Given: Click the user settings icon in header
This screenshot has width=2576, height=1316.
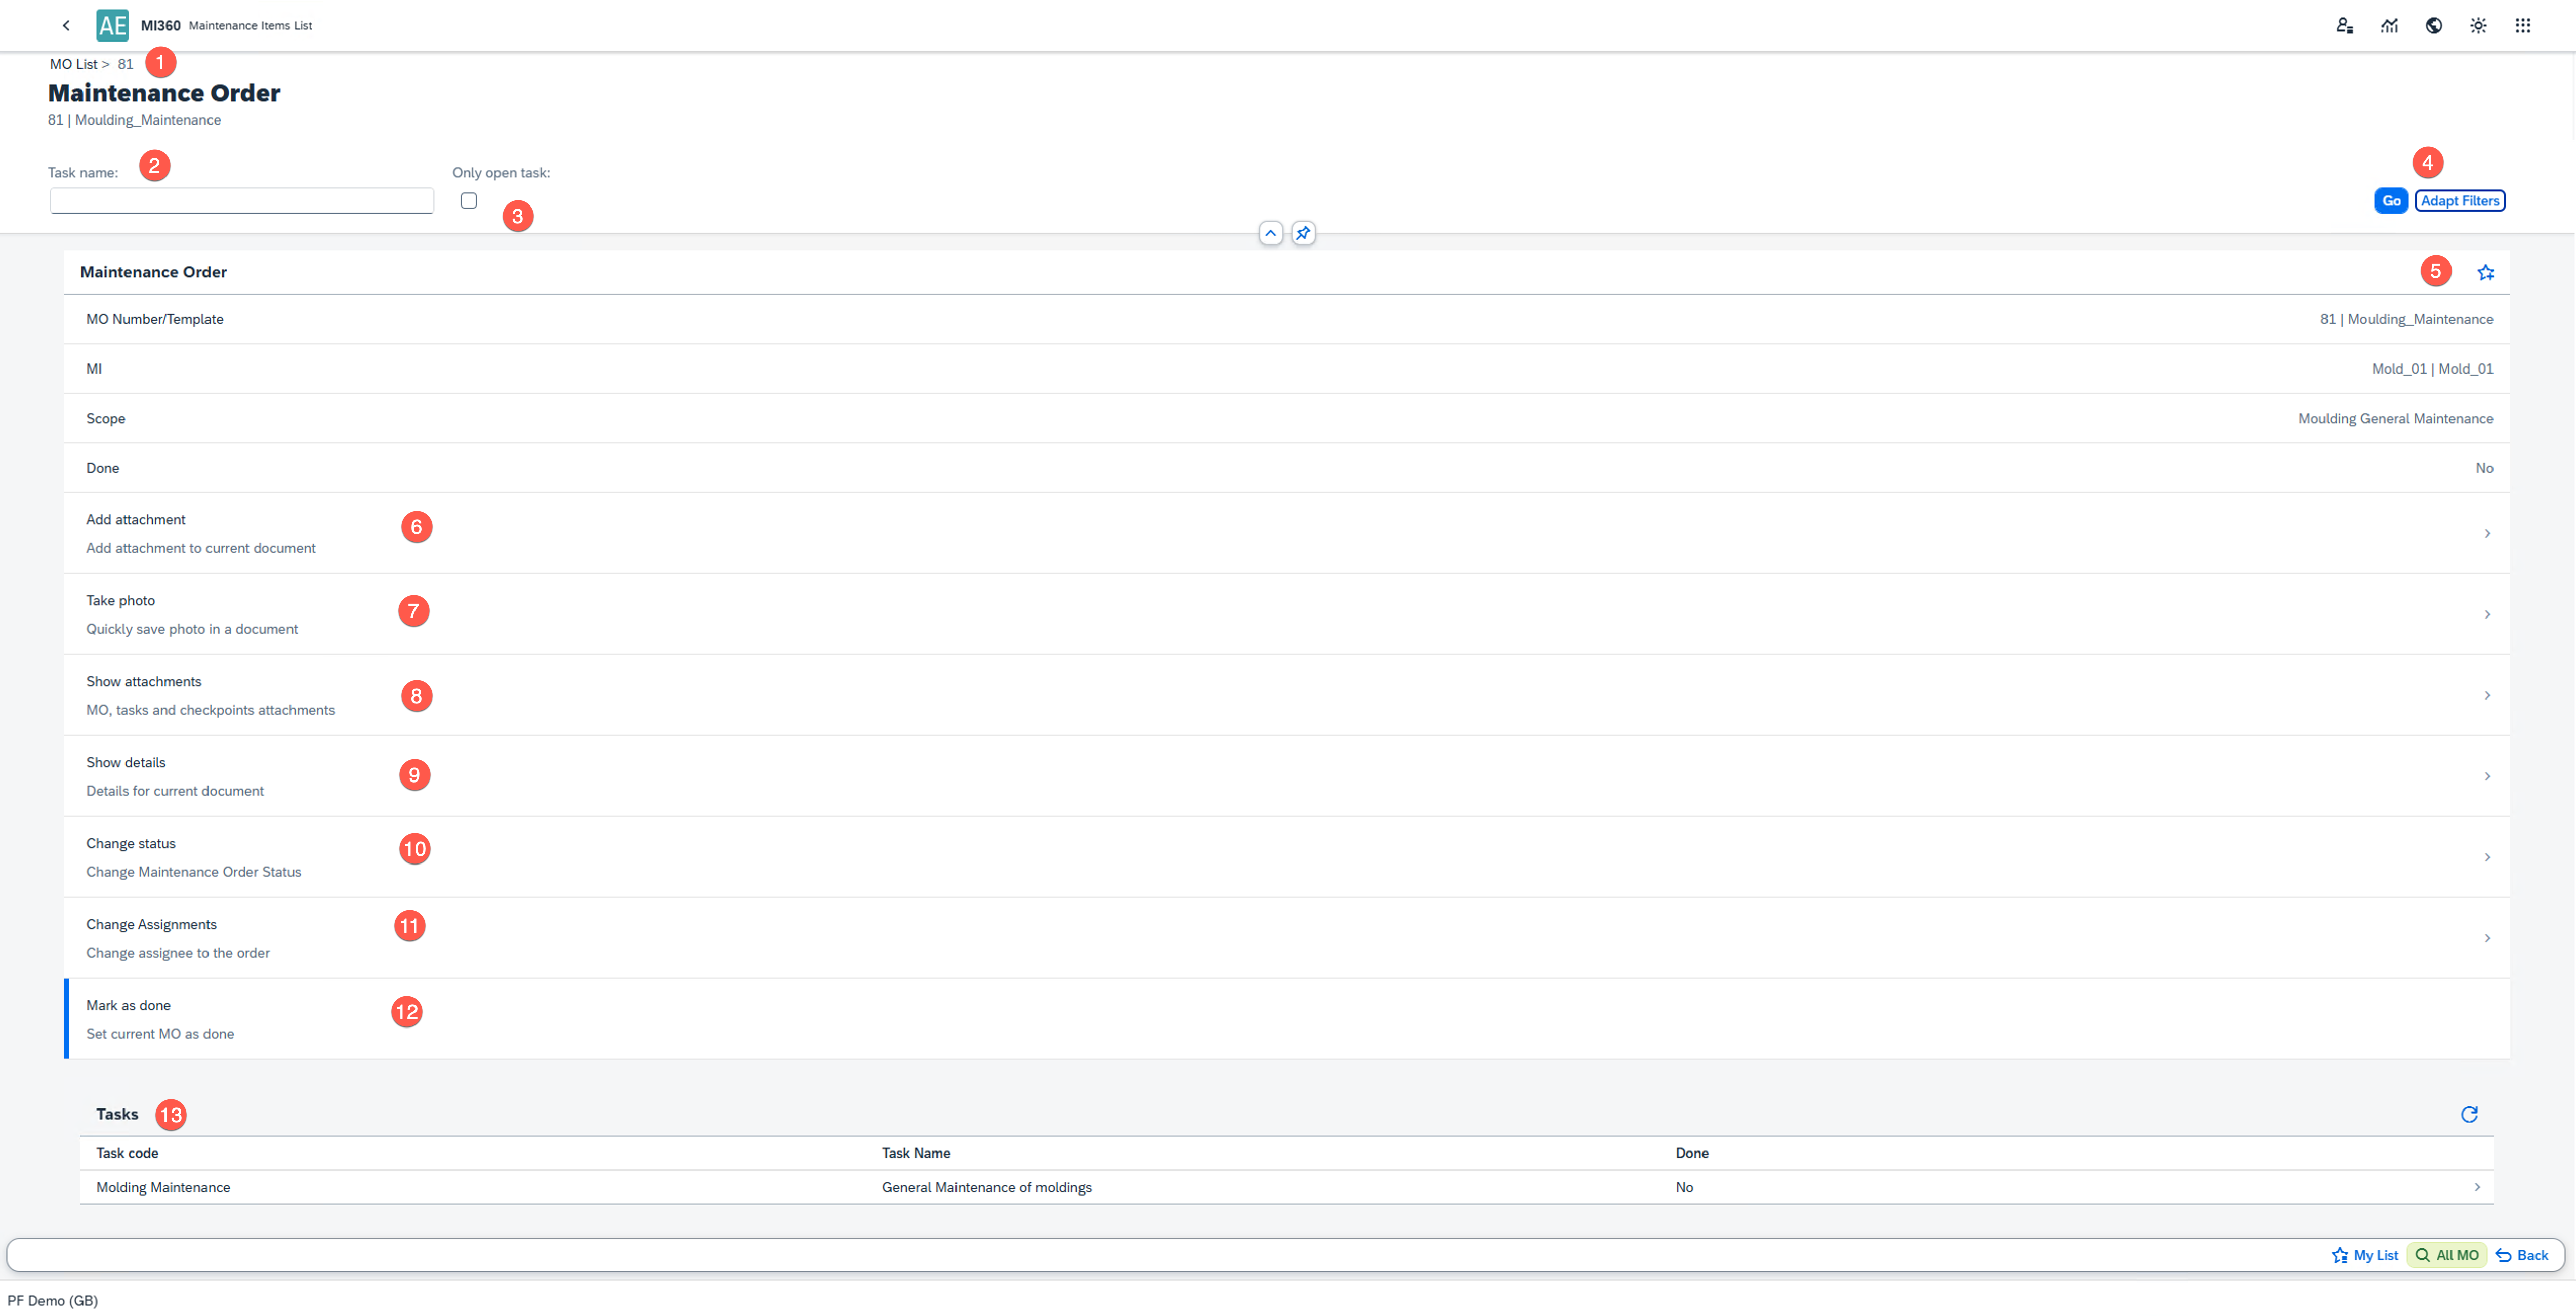Looking at the screenshot, I should coord(2344,26).
